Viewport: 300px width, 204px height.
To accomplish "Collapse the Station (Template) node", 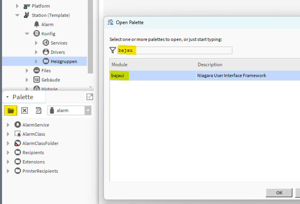I will point(17,15).
